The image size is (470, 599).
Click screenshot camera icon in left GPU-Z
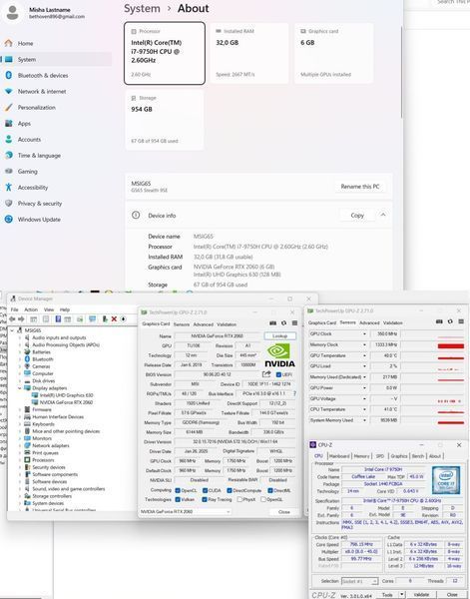(272, 323)
